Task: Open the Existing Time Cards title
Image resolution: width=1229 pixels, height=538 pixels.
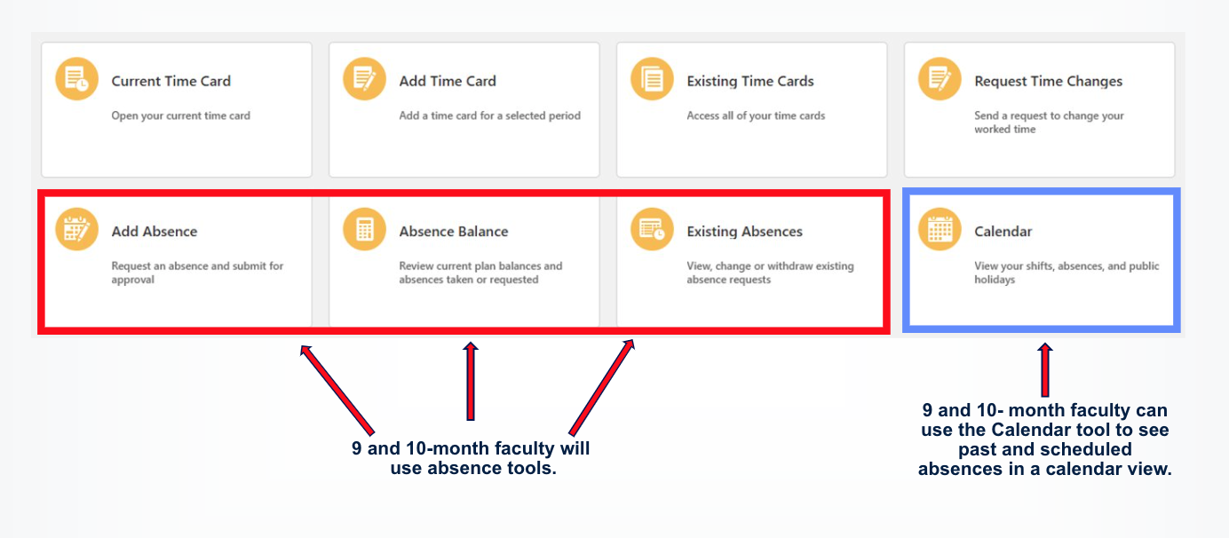Action: [750, 81]
